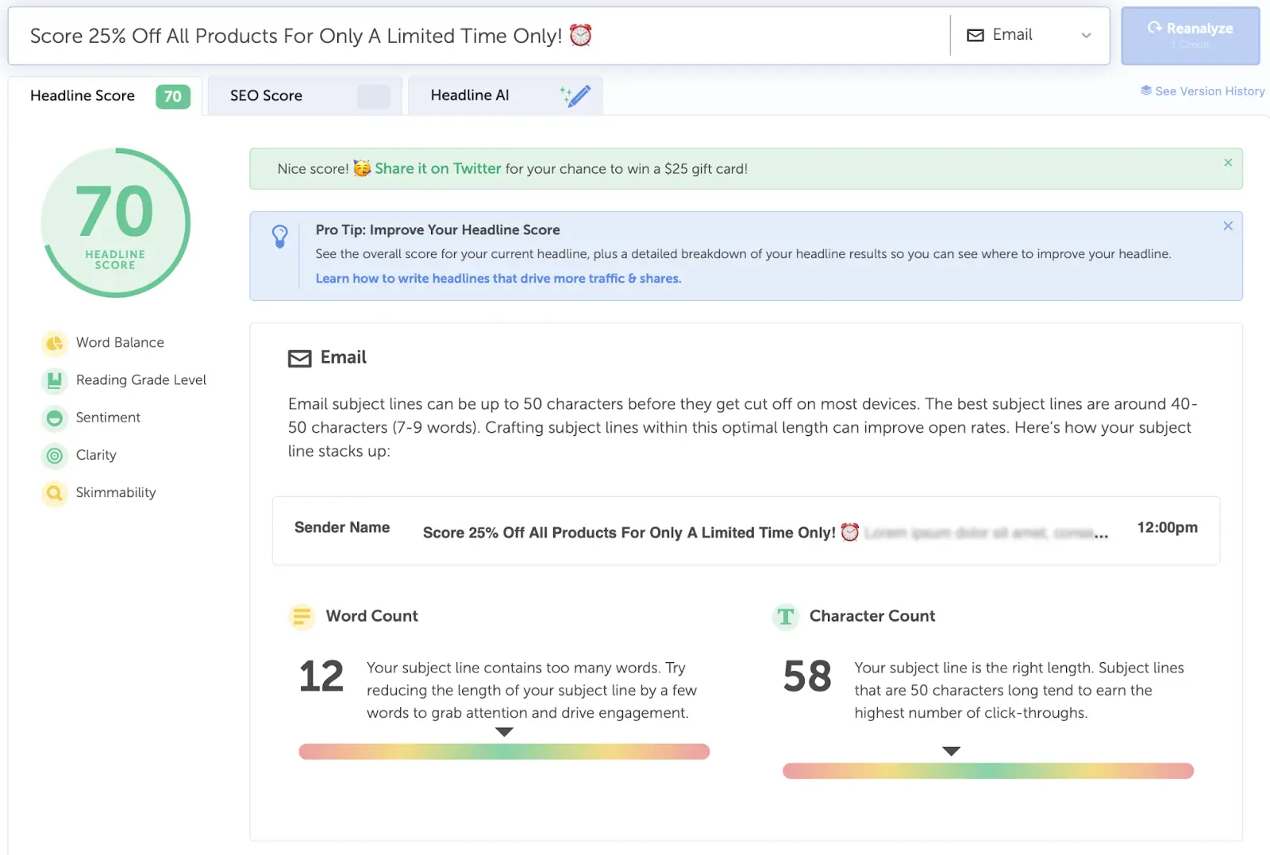Open the Email content type dropdown
The width and height of the screenshot is (1270, 855).
(x=1029, y=35)
